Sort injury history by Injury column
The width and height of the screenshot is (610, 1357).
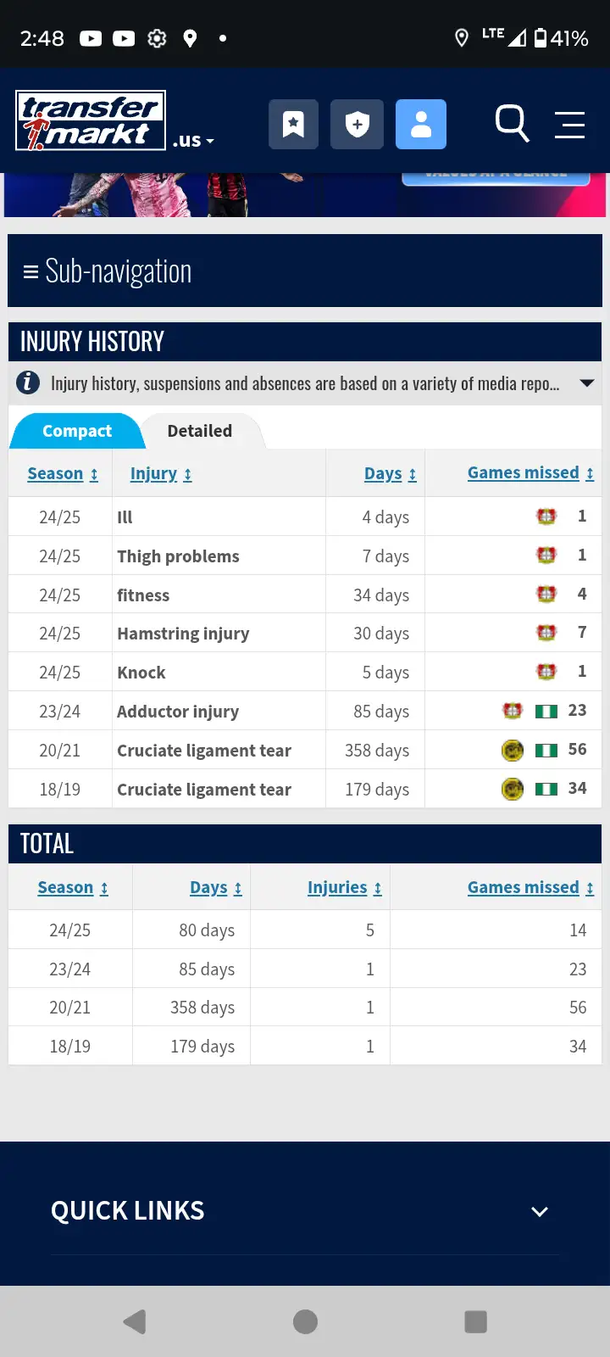tap(161, 473)
